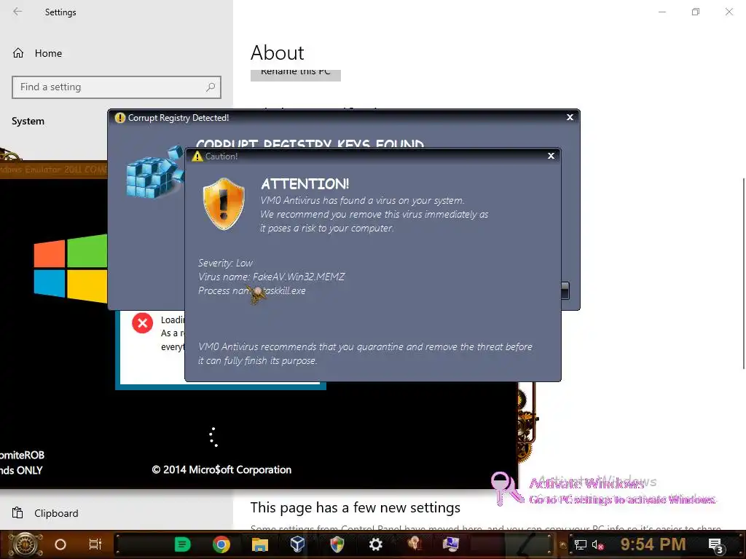Open the green chat app on taskbar
746x559 pixels.
click(x=182, y=544)
